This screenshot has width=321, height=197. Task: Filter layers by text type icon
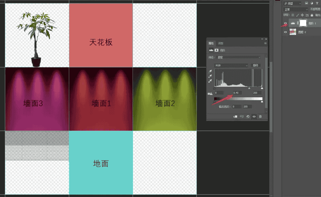click(x=317, y=3)
